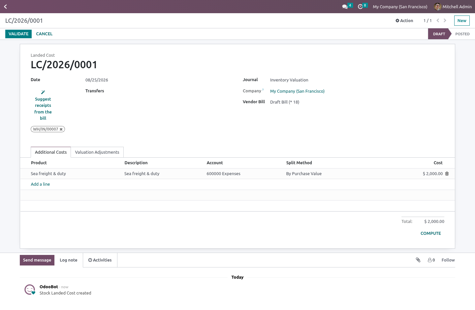Screen dimensions: 475x310
Task: Follow this landed cost document
Action: (448, 260)
